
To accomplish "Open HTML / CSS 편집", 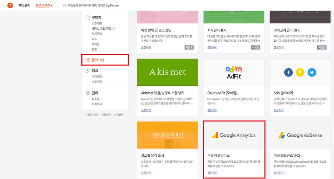I will tap(102, 29).
